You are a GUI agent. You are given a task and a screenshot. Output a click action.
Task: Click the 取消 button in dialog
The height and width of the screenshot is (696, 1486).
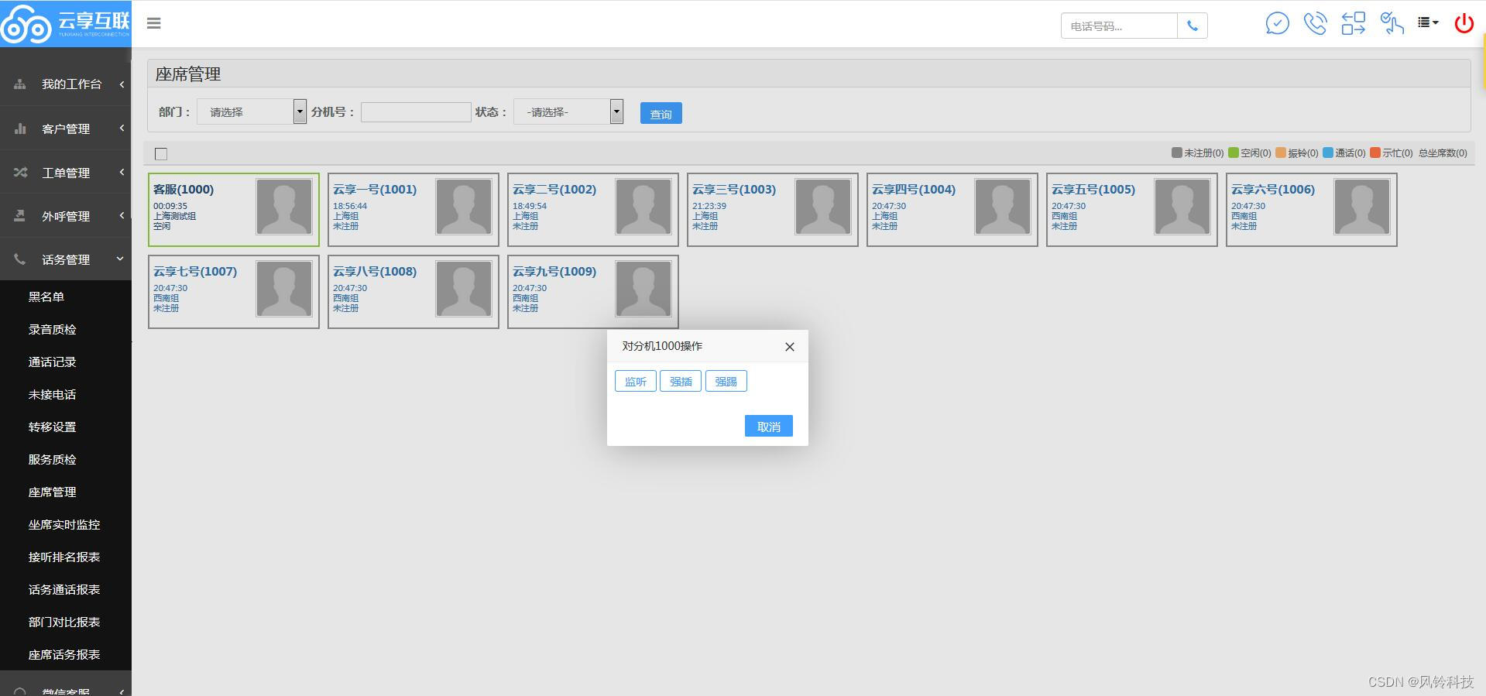[769, 426]
